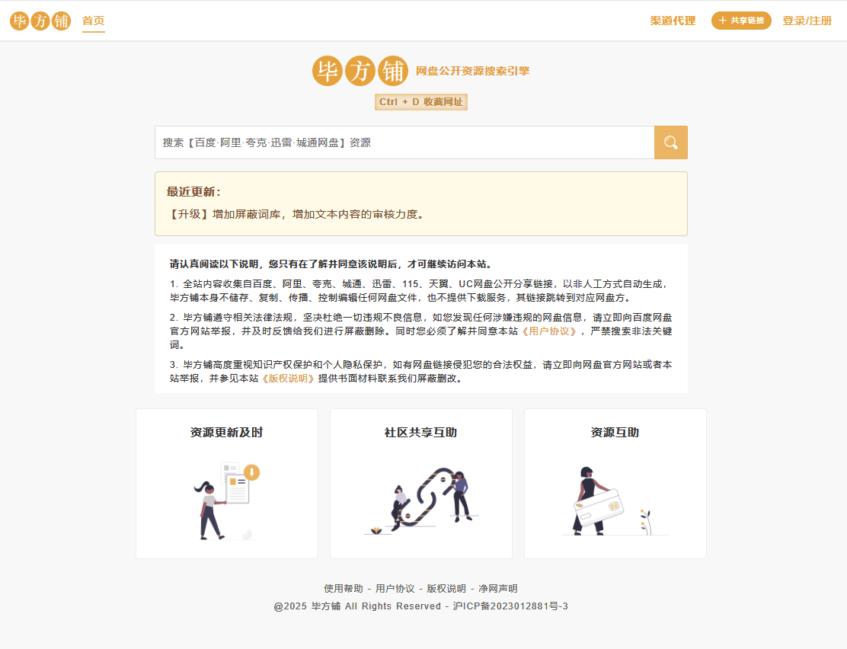Image resolution: width=847 pixels, height=649 pixels.
Task: Open the 登录/注册 link
Action: pos(807,21)
